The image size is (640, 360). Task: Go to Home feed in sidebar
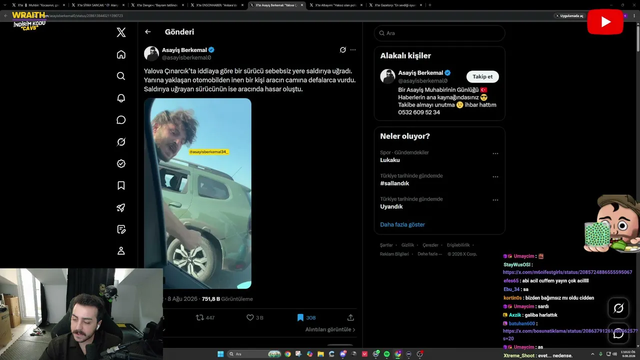coord(121,54)
